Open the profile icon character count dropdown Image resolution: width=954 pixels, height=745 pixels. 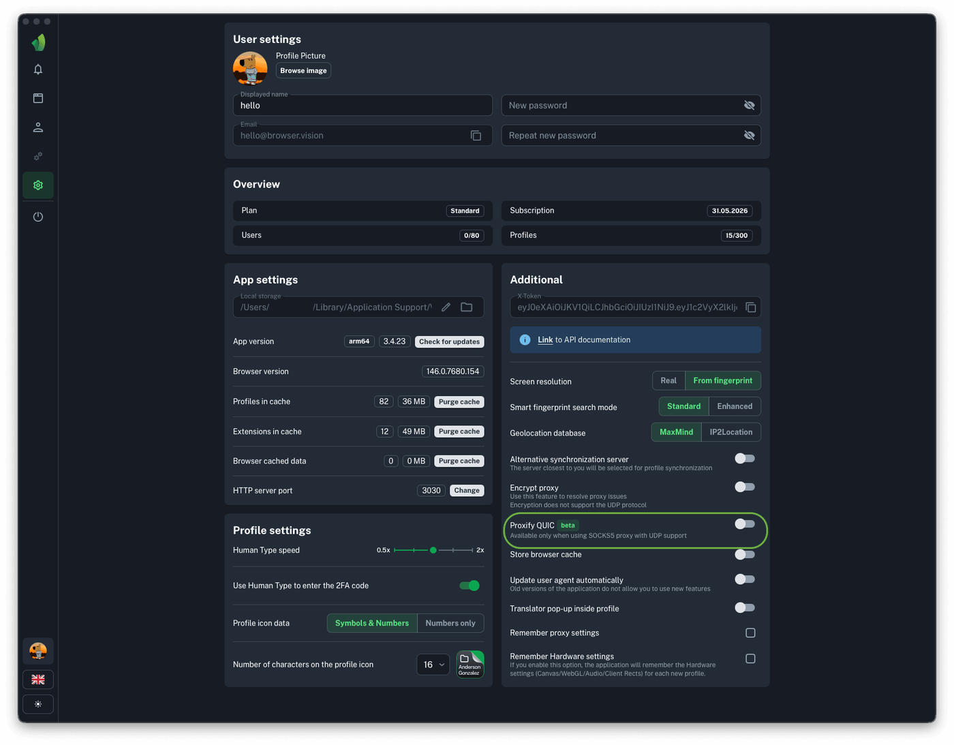433,665
